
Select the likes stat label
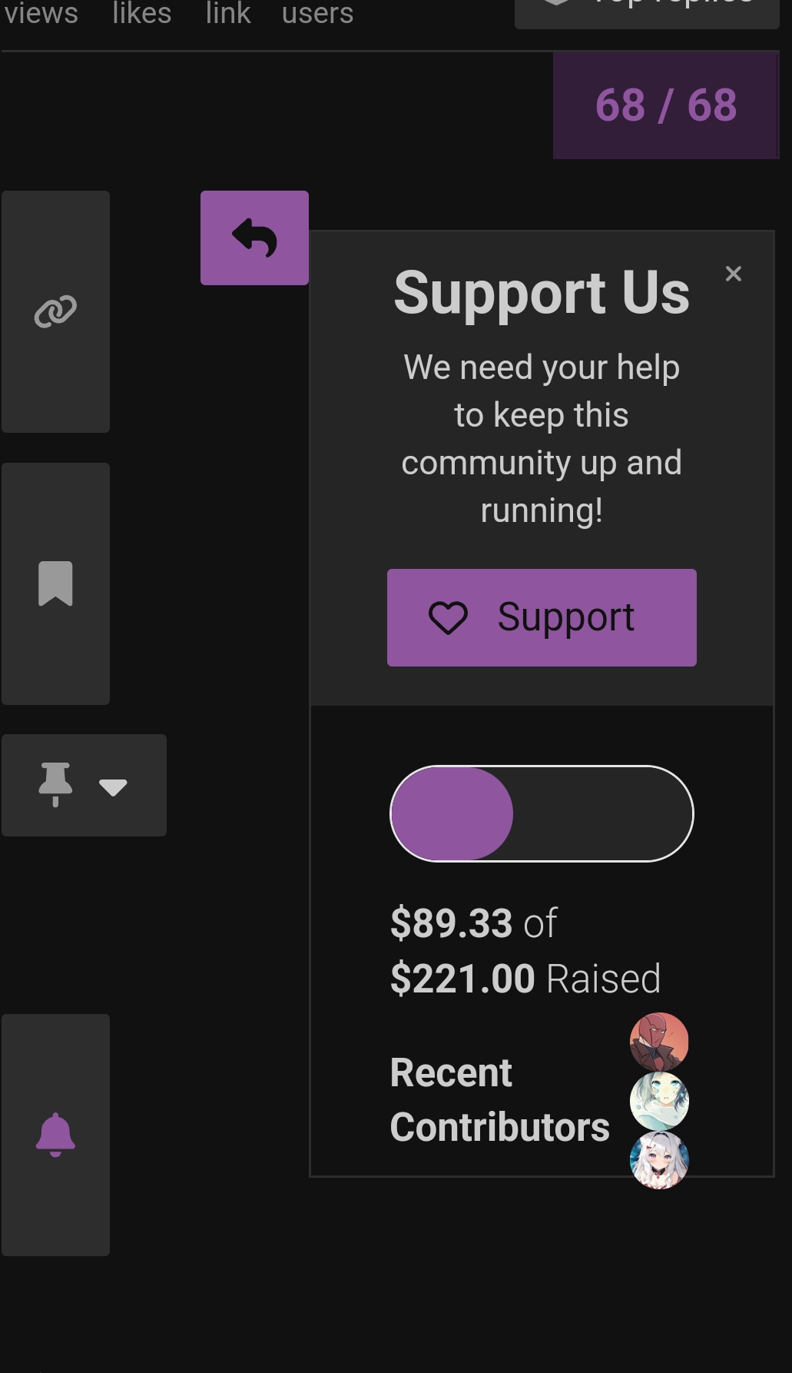pos(141,13)
